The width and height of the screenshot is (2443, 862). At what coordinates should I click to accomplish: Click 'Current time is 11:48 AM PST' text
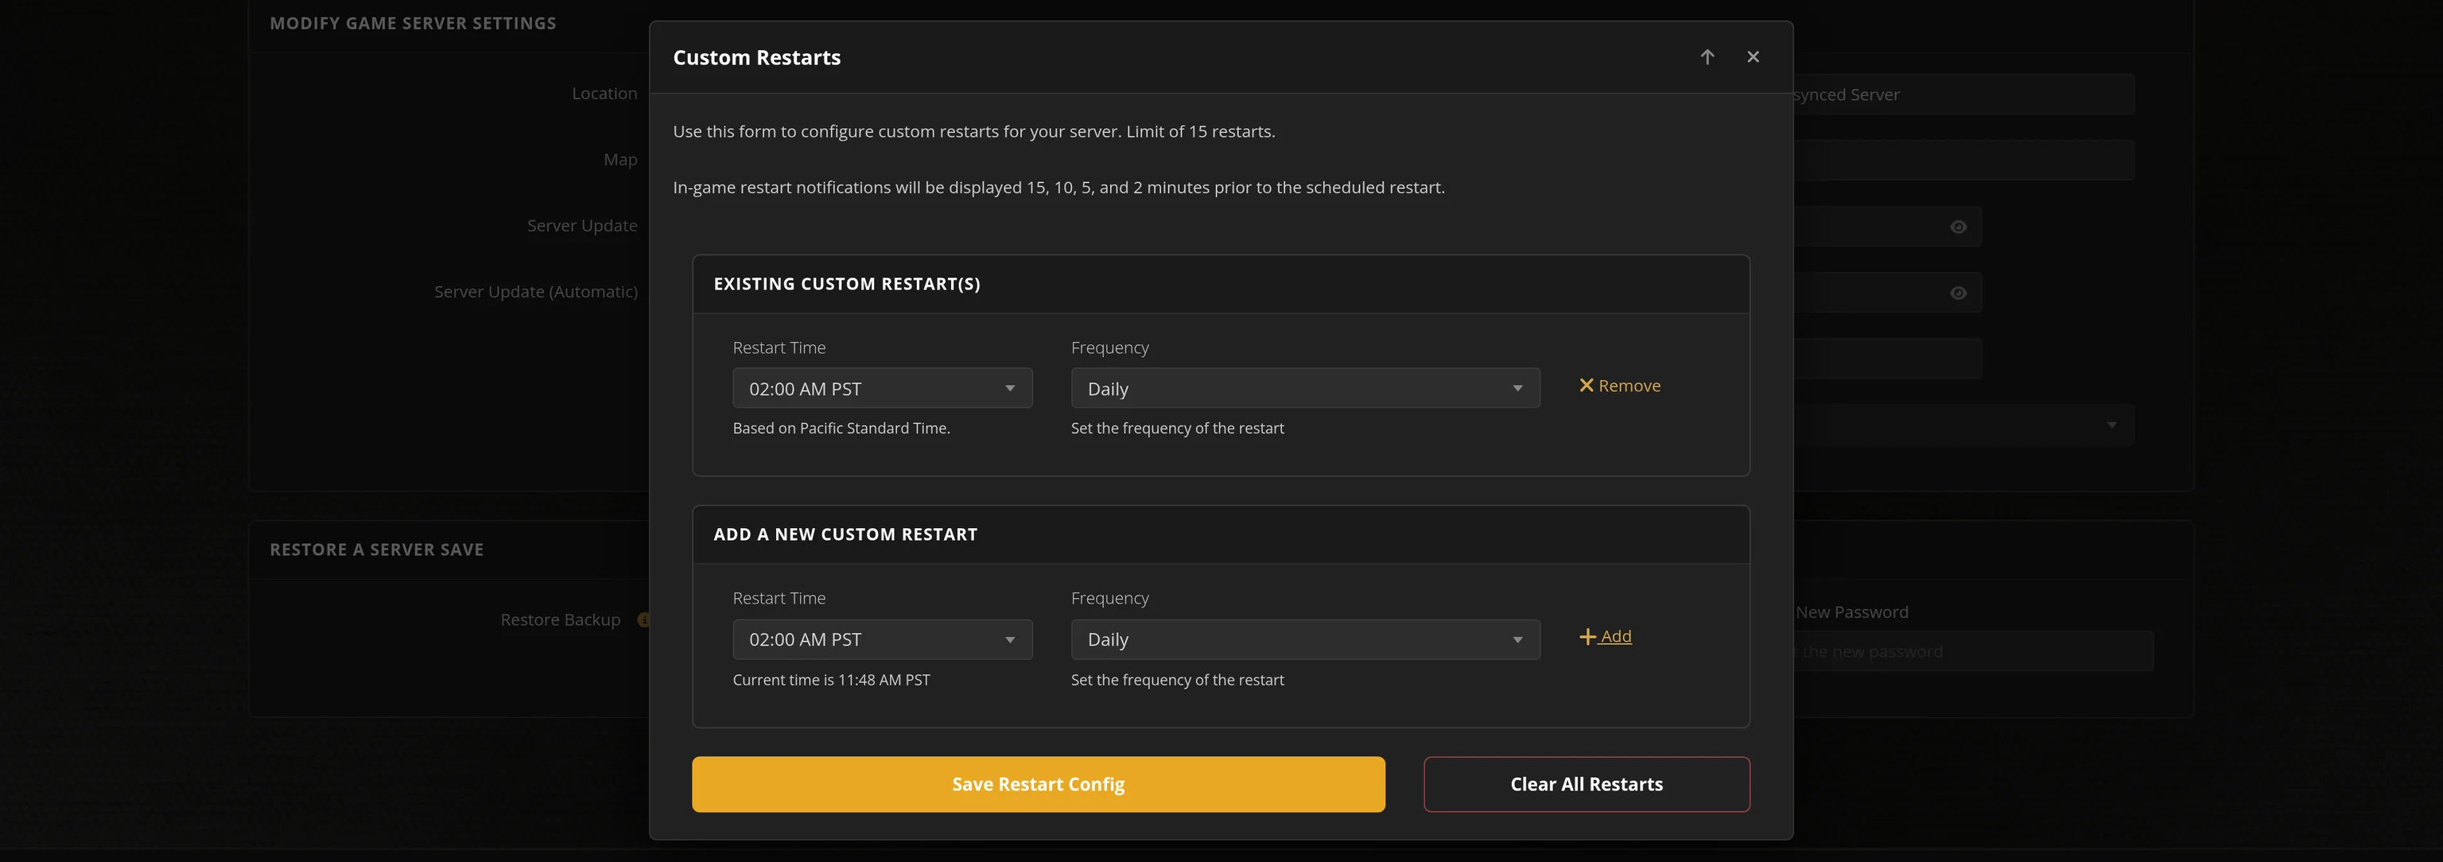click(831, 680)
